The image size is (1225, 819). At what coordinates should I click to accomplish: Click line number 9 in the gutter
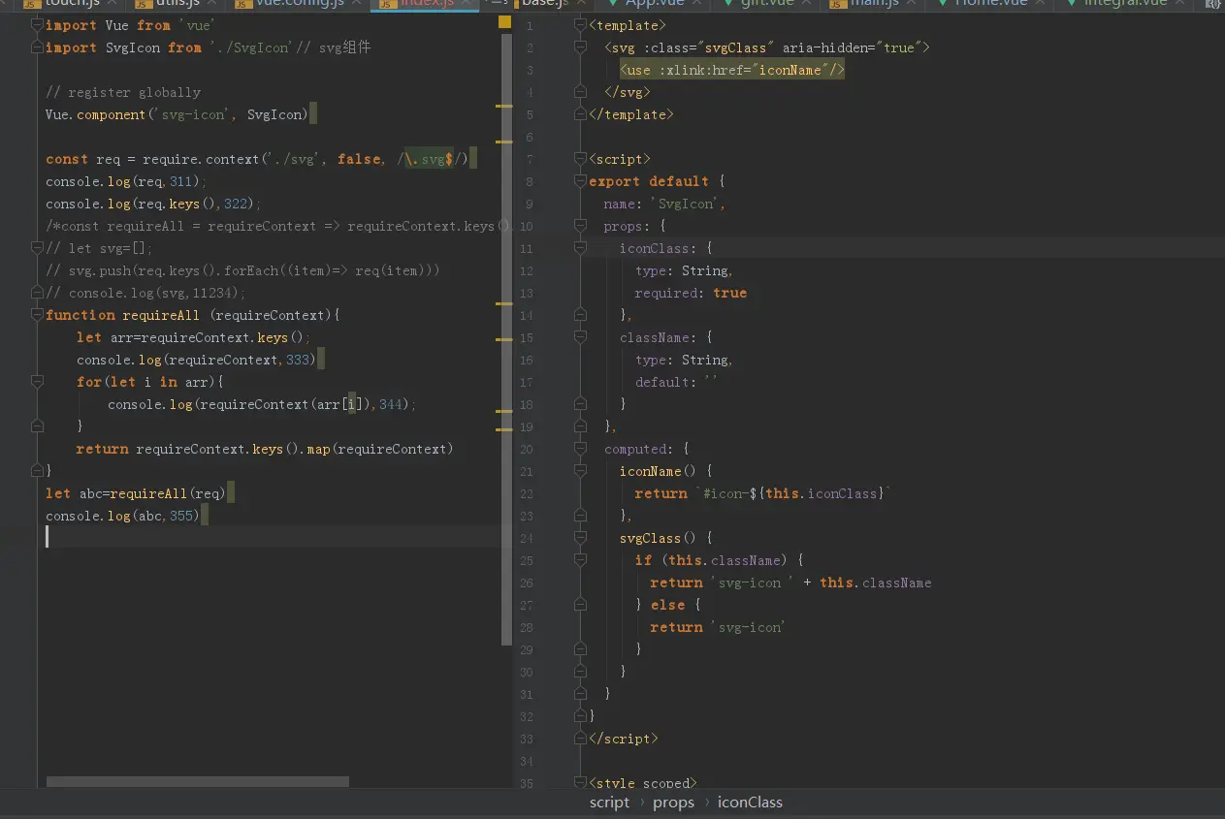pos(530,204)
